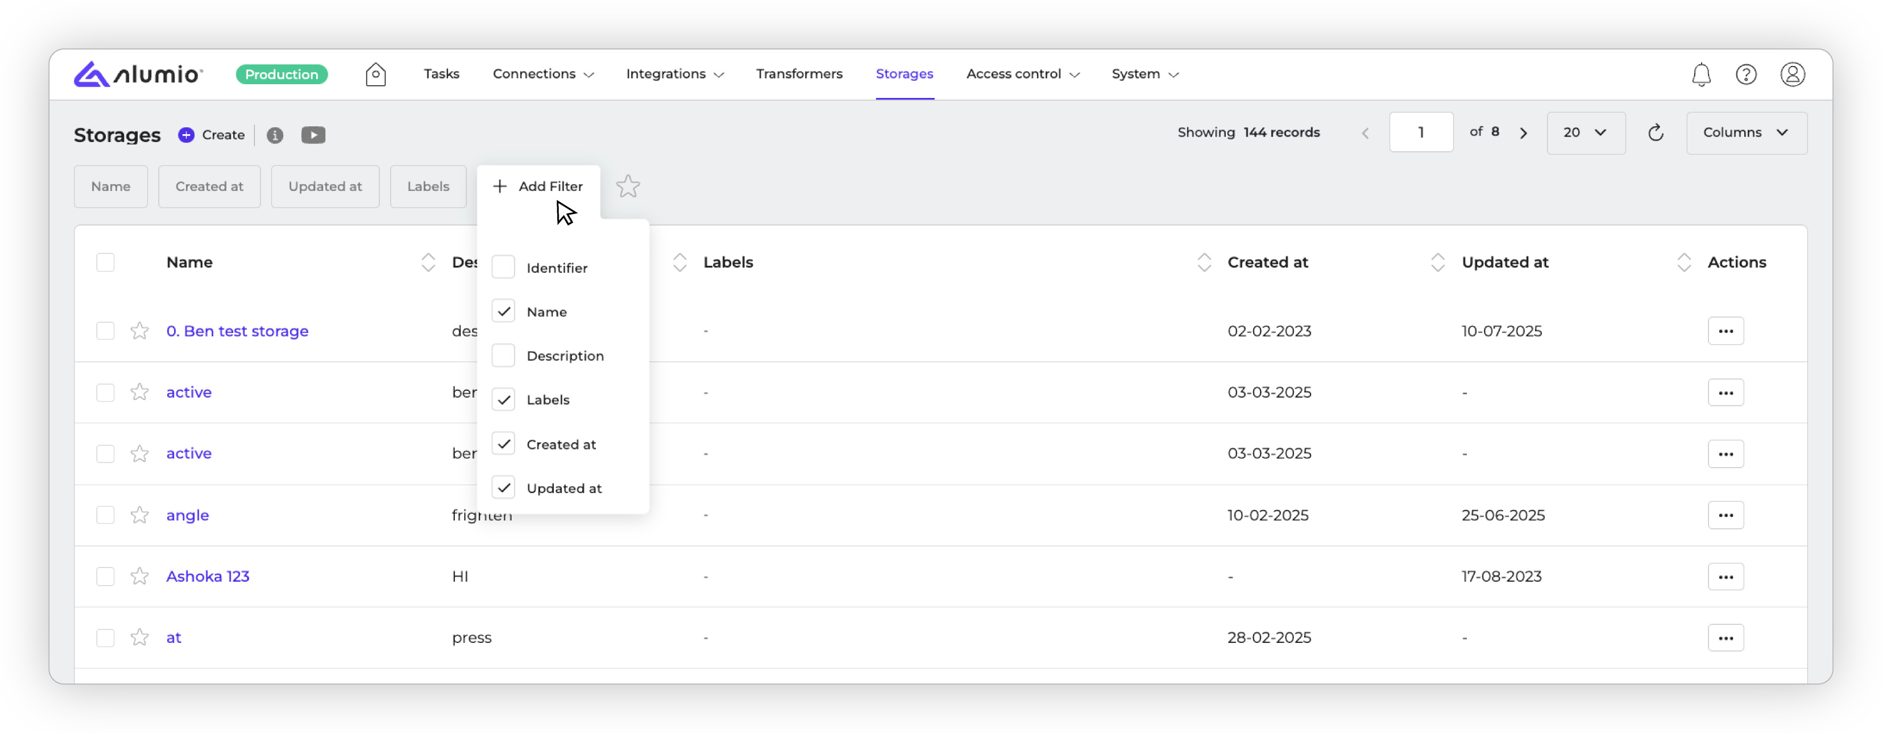Go to the home dashboard icon

pyautogui.click(x=375, y=74)
